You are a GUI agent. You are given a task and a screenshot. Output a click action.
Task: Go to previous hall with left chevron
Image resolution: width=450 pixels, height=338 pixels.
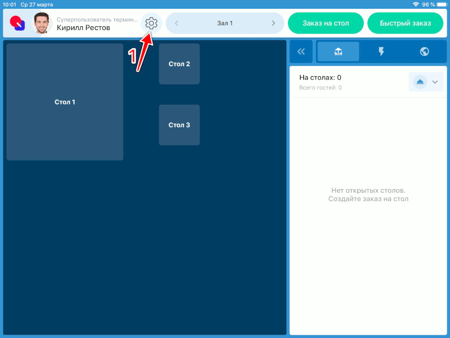[x=176, y=23]
